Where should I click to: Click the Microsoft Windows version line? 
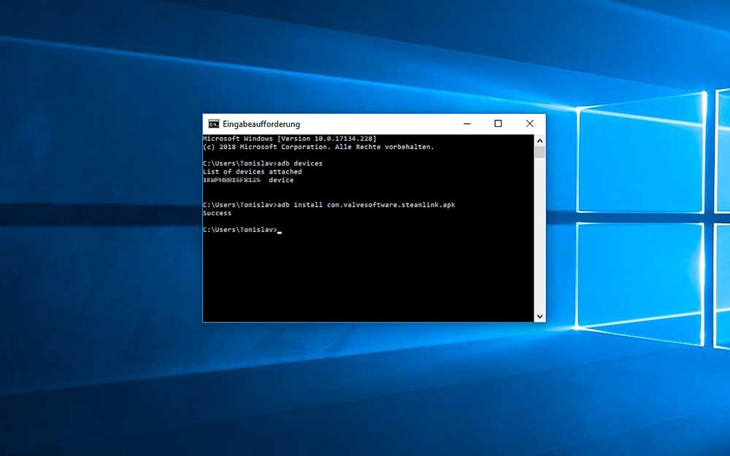289,139
